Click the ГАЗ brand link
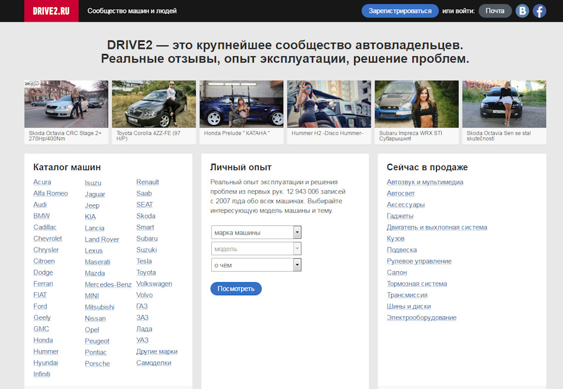The width and height of the screenshot is (563, 389). pos(142,306)
